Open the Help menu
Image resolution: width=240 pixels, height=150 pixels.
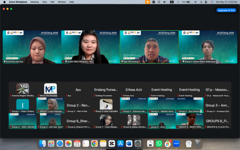tap(72, 2)
